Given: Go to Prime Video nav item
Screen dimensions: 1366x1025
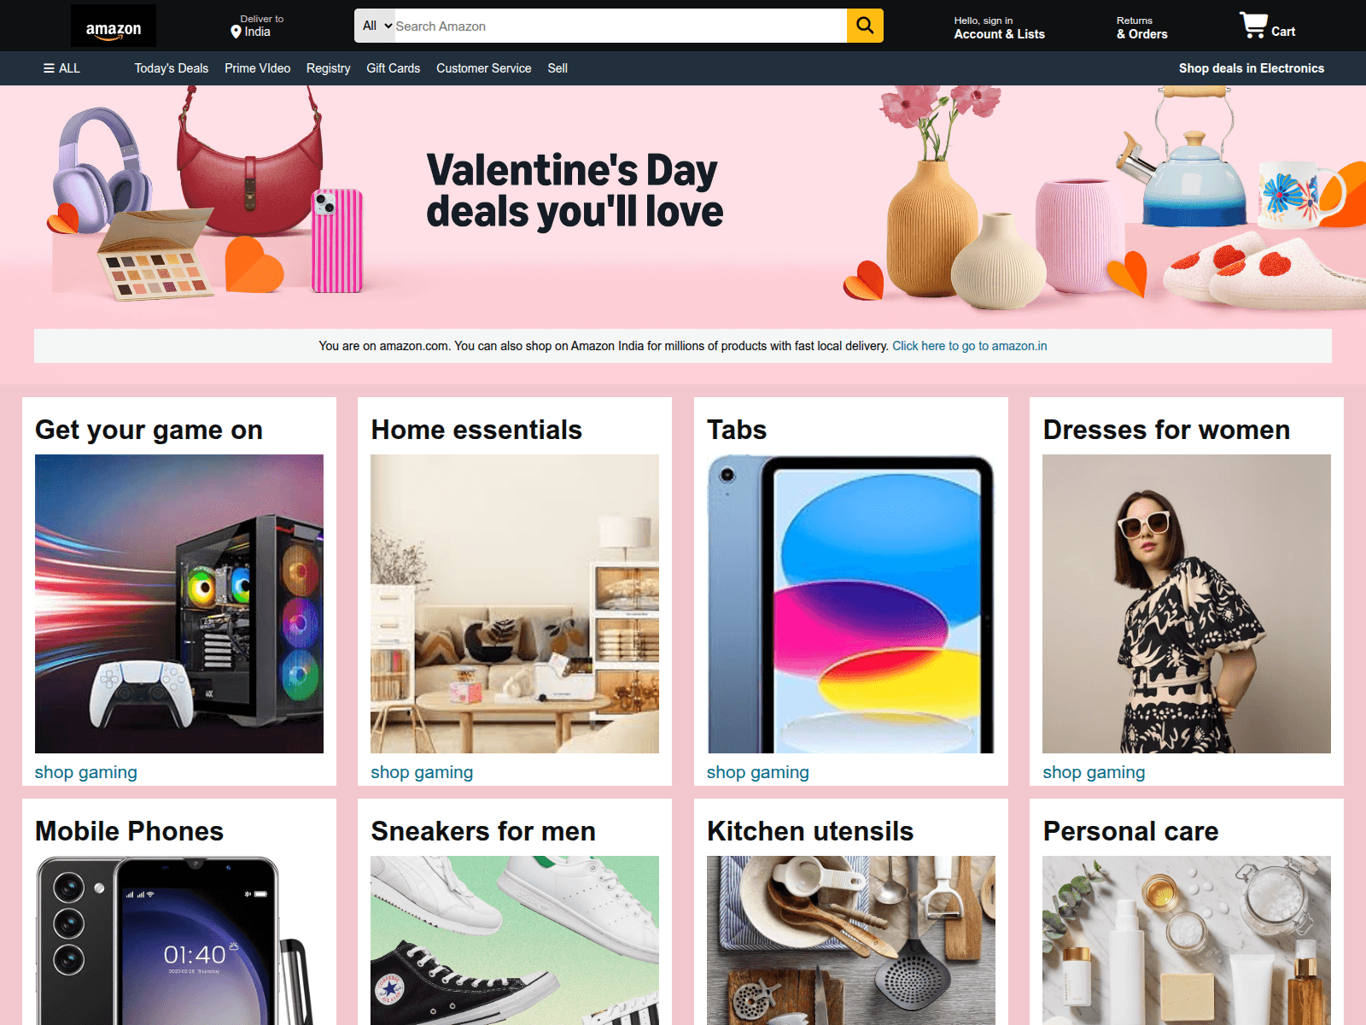Looking at the screenshot, I should 258,68.
